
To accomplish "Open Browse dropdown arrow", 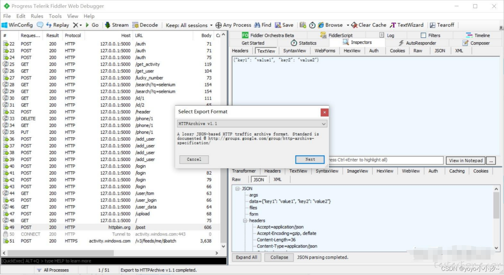I will (x=348, y=25).
